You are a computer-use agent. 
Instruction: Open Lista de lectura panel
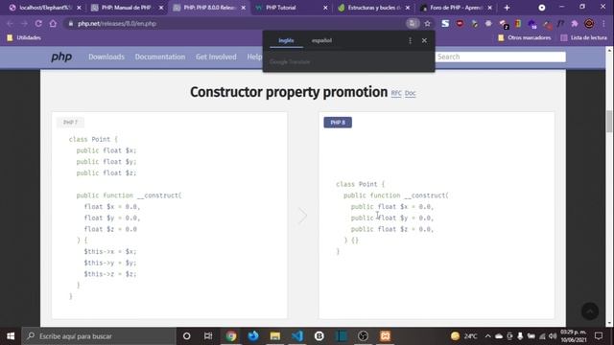pos(584,38)
